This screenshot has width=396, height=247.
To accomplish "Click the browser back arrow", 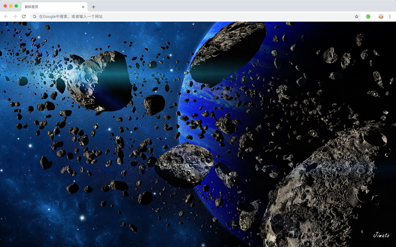I will point(6,16).
